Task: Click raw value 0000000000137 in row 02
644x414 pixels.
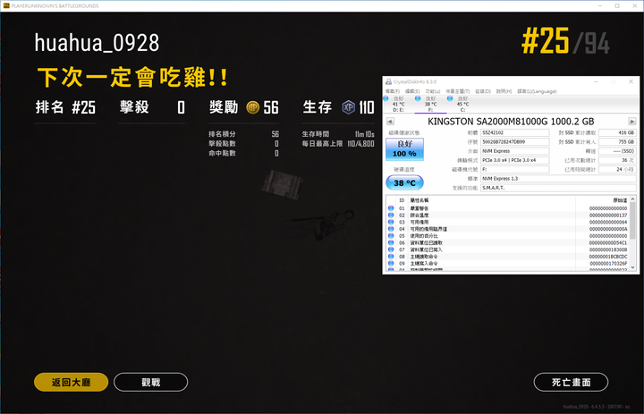Action: click(x=608, y=215)
